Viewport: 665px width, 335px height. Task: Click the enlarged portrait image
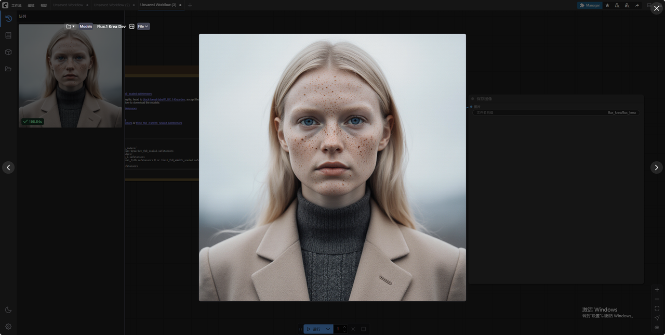tap(332, 167)
